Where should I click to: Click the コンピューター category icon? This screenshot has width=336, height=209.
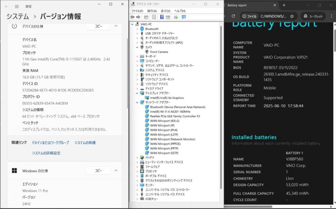[142, 61]
